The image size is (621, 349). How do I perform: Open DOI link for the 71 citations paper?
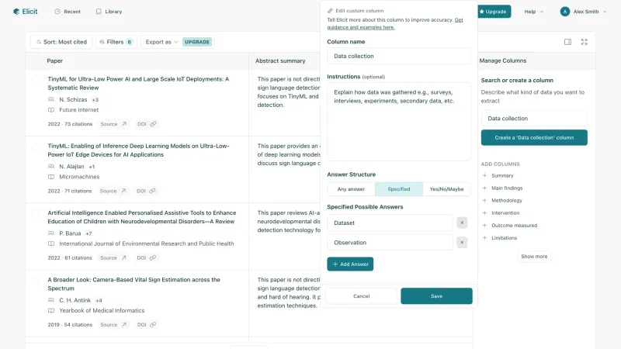146,191
